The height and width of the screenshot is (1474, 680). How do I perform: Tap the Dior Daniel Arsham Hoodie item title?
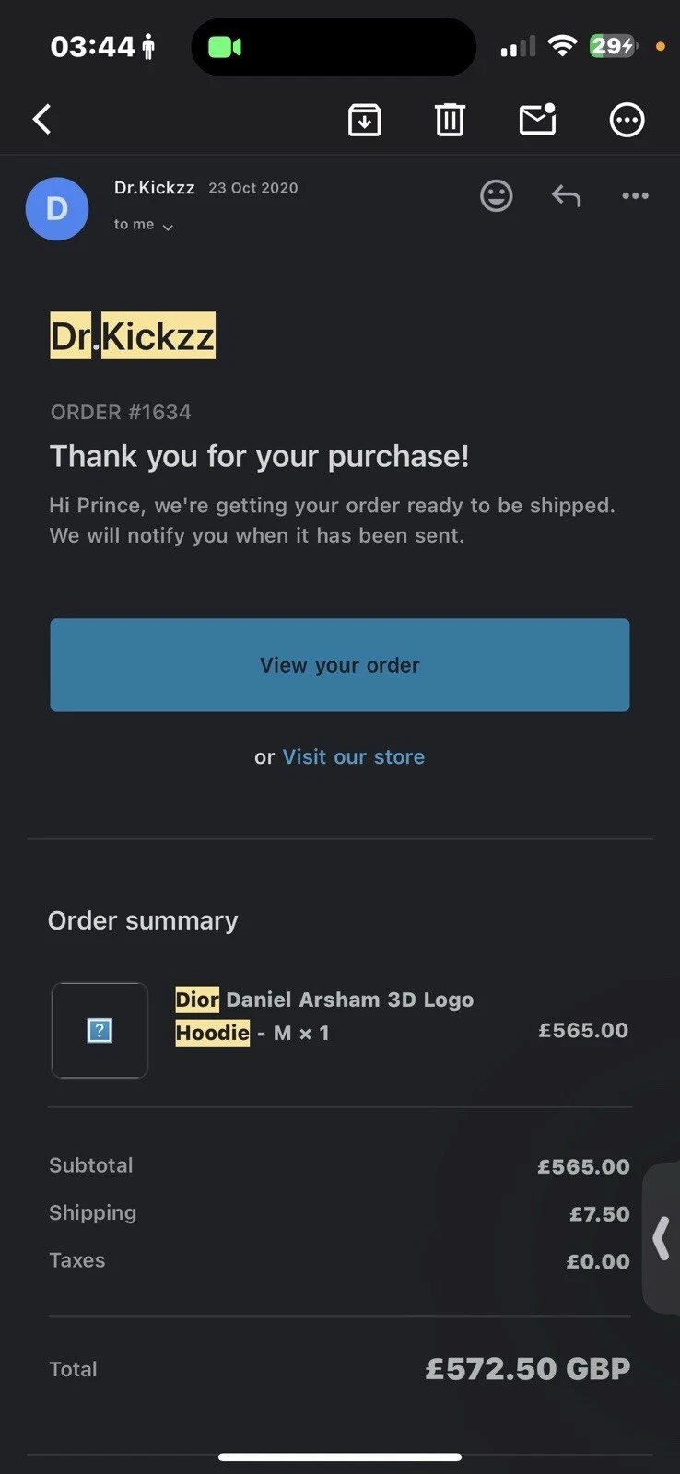tap(323, 1015)
